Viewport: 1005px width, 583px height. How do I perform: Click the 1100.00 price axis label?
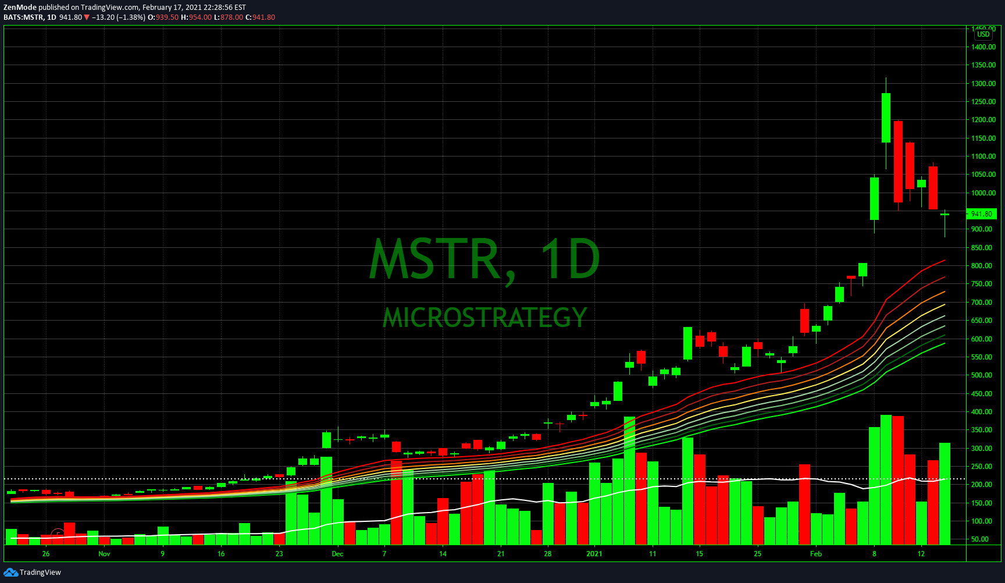pos(983,157)
